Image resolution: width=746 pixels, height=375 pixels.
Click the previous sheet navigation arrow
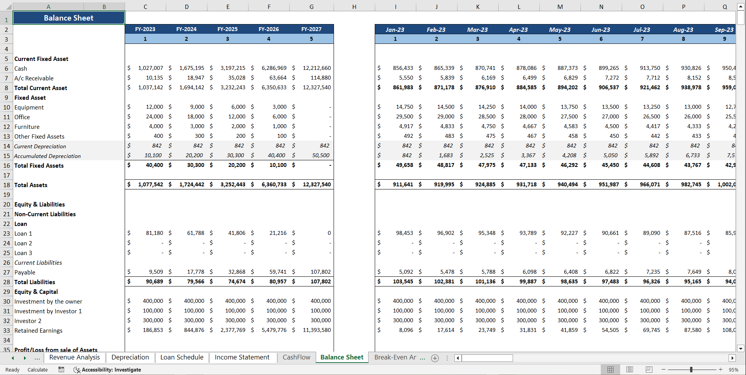tap(12, 358)
